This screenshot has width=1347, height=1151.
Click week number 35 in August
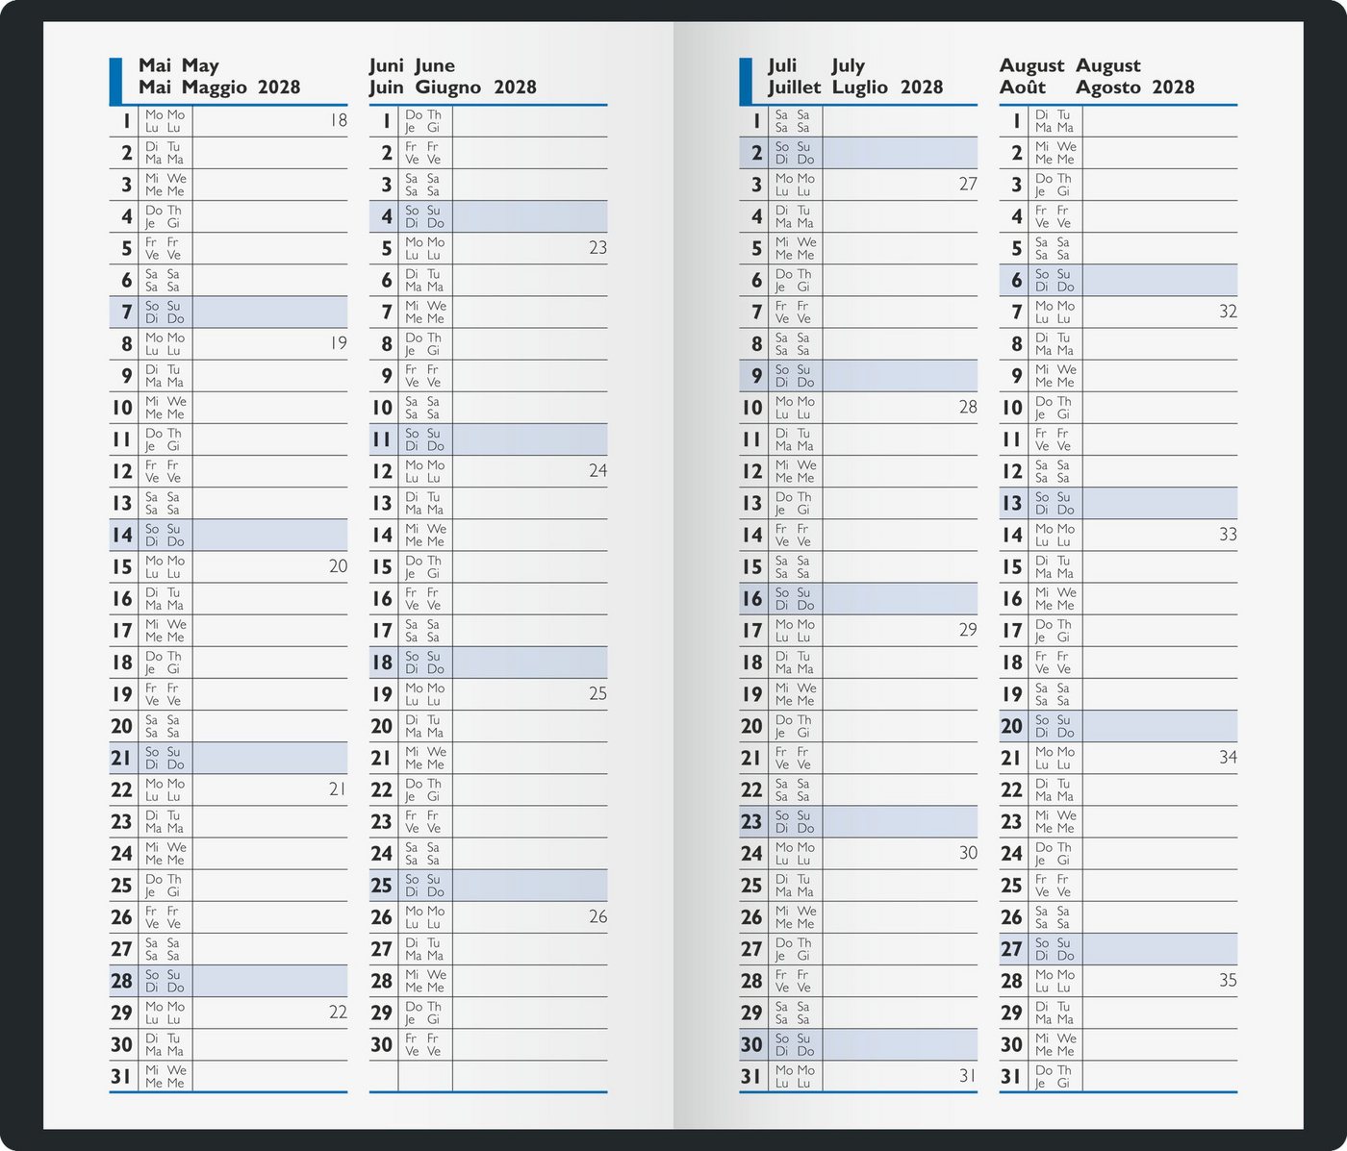(x=1228, y=981)
